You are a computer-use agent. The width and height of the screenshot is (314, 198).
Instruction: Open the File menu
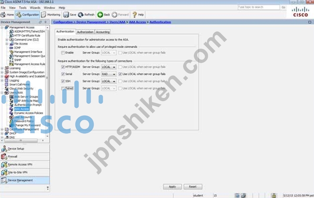point(3,8)
